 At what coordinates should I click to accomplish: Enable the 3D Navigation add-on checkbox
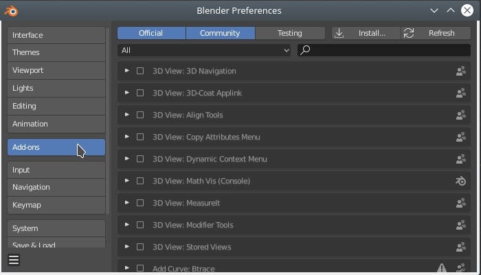coord(140,71)
